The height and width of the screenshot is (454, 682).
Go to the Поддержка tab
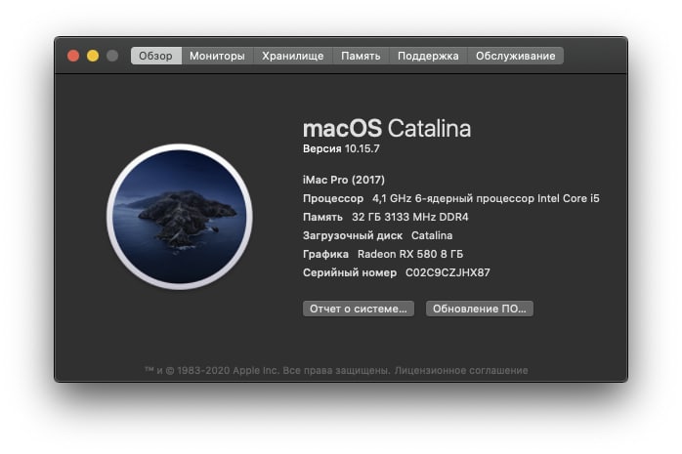[428, 56]
